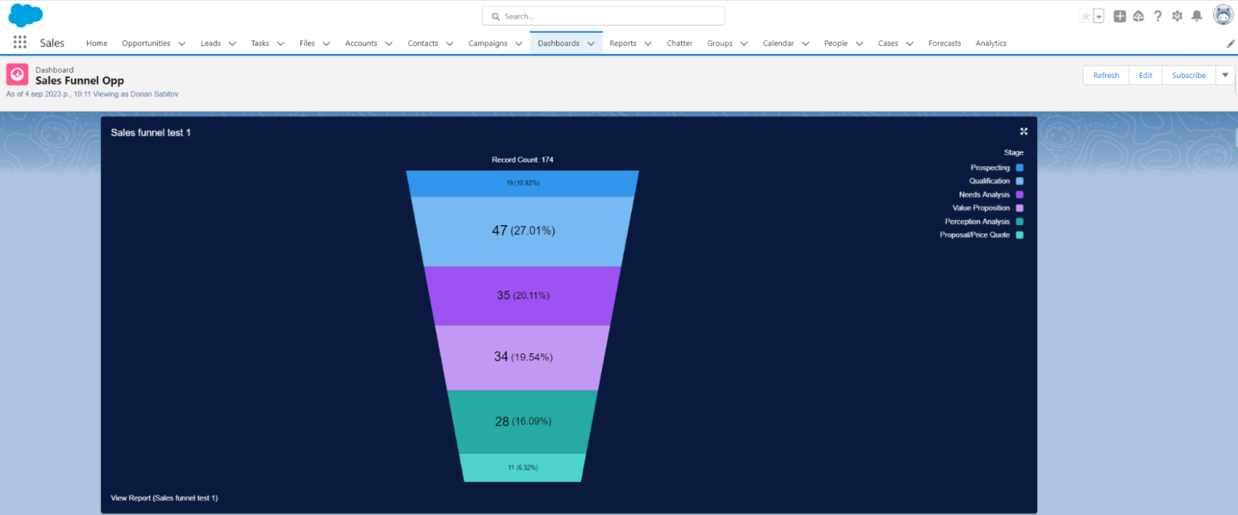Click the favorite star toggle
Image resolution: width=1238 pixels, height=515 pixels.
(1086, 15)
